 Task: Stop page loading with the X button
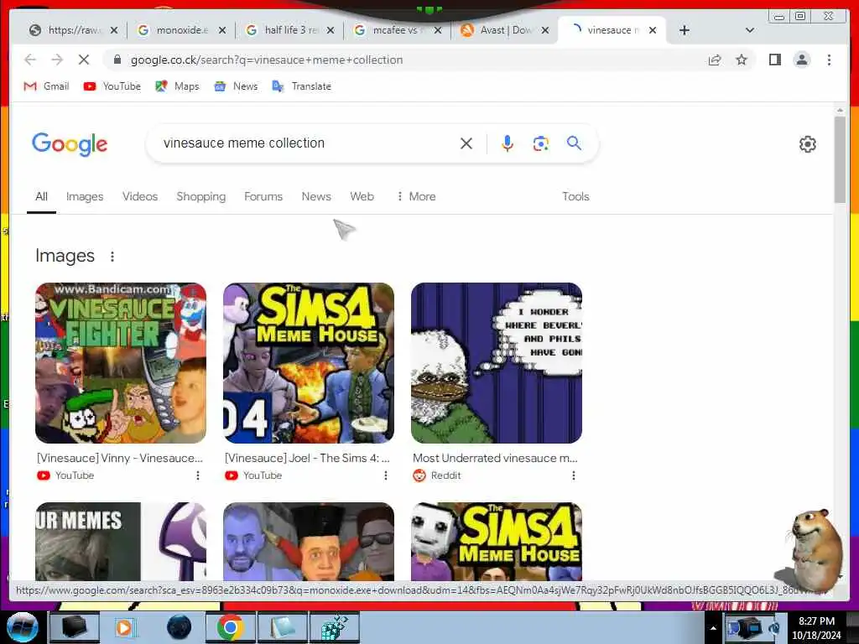[x=84, y=60]
